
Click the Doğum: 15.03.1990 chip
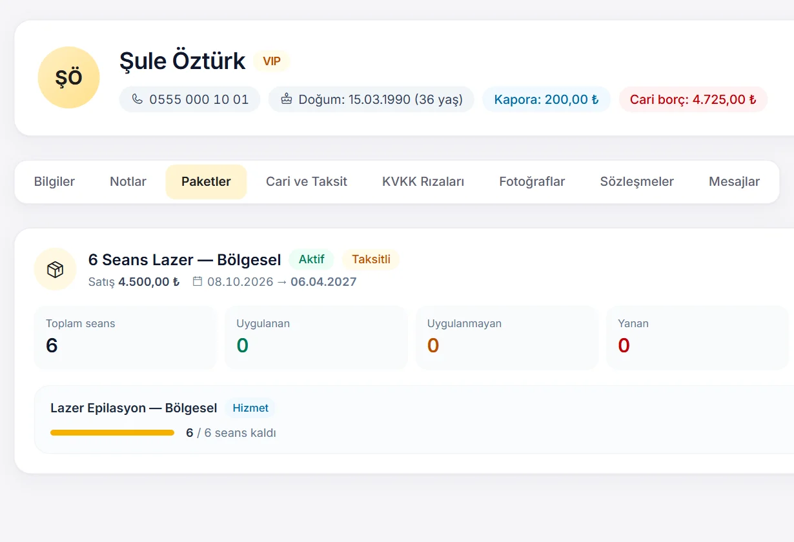pyautogui.click(x=371, y=99)
